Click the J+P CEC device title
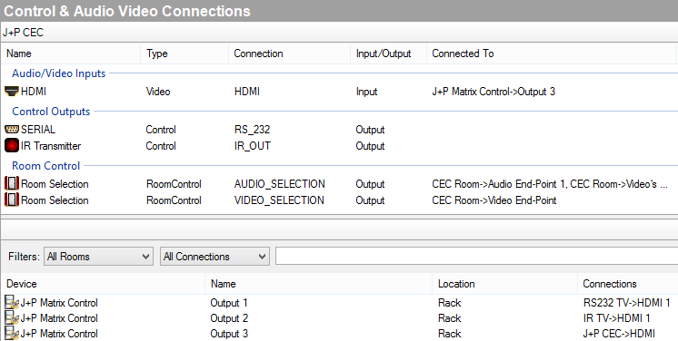Image resolution: width=678 pixels, height=341 pixels. point(23,33)
